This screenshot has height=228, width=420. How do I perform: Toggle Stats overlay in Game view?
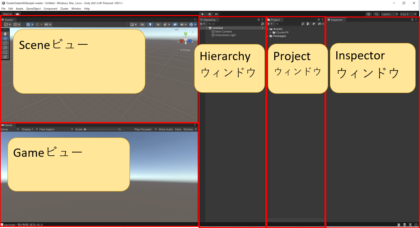pos(178,129)
